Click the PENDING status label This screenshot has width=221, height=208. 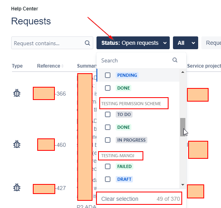(127, 75)
